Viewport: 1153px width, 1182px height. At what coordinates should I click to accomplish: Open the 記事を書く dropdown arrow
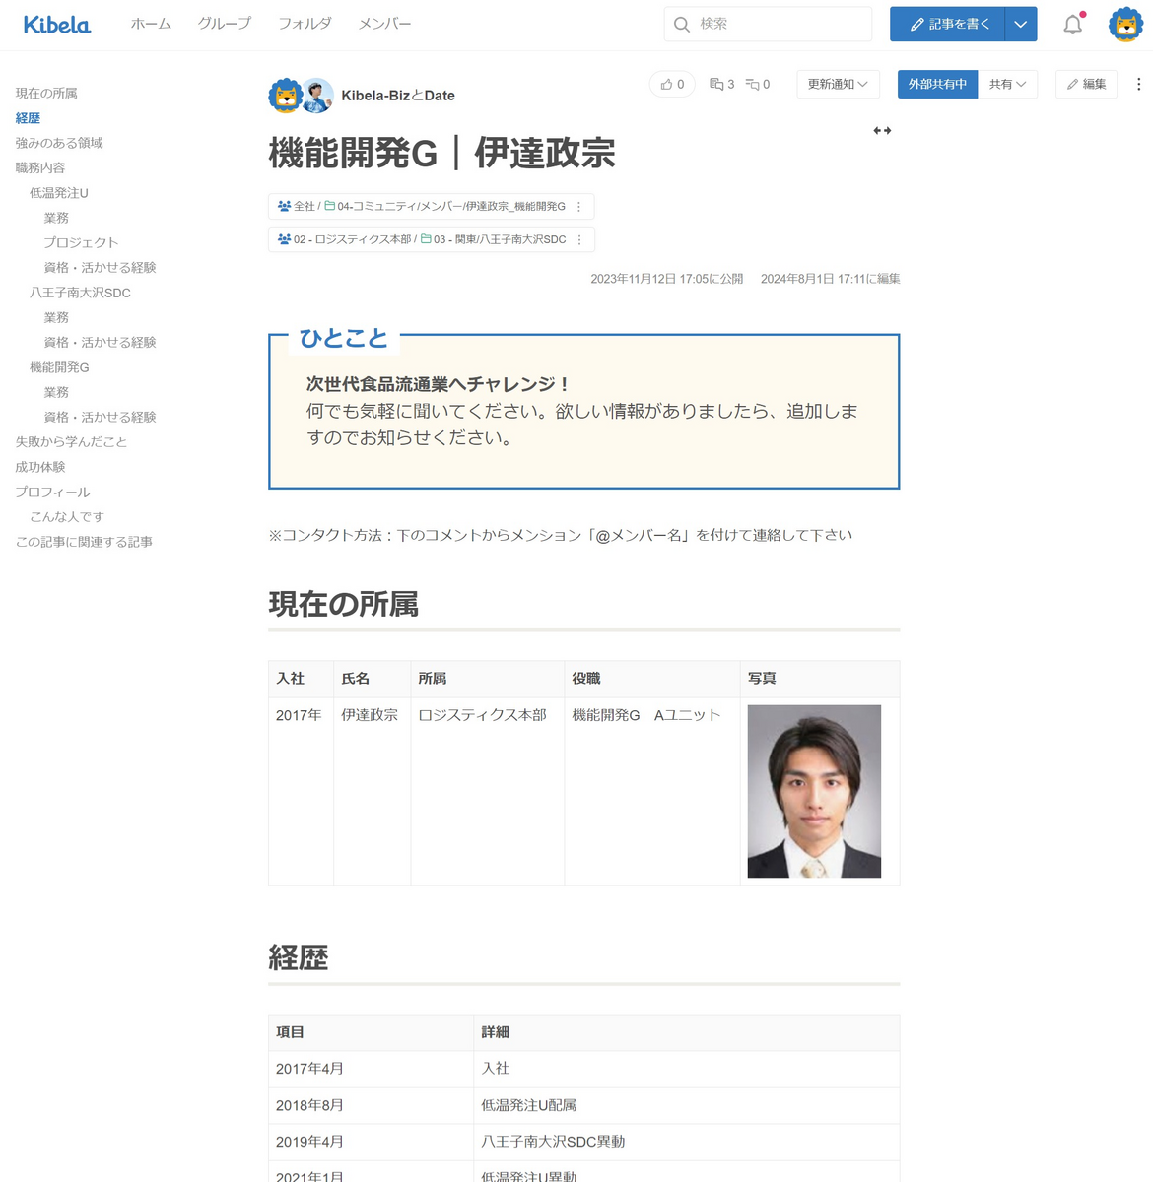[1021, 24]
